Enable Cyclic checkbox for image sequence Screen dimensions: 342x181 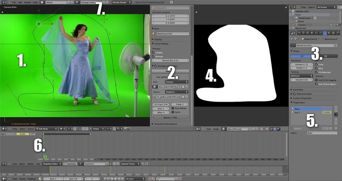[x=173, y=112]
